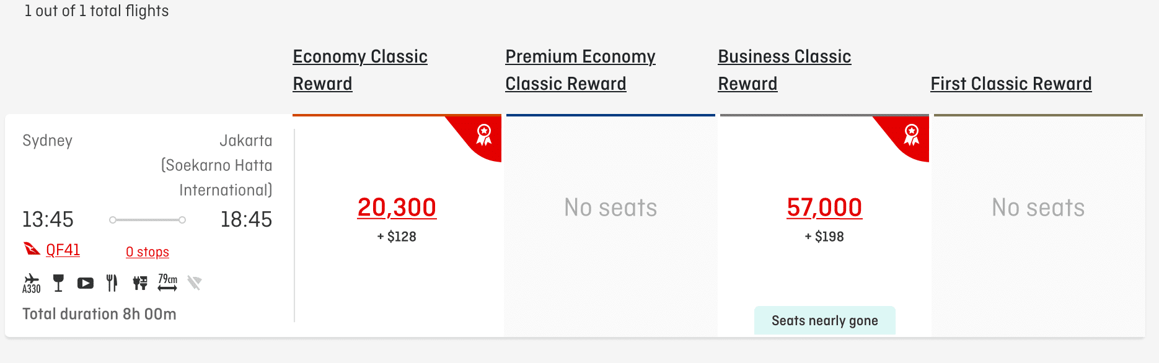Click the Economy reward ribbon badge

[484, 134]
